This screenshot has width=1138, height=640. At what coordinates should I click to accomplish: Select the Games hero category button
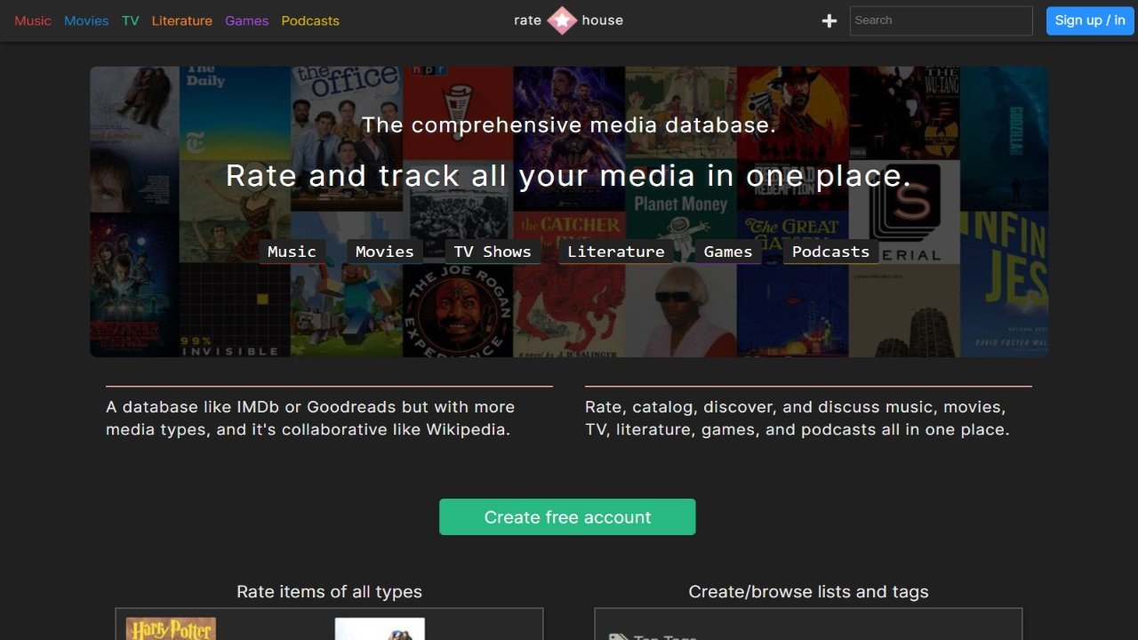coord(728,252)
